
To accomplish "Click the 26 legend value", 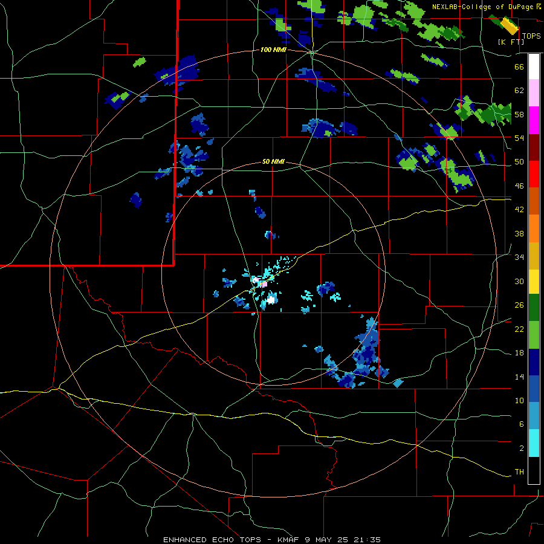I will [519, 305].
